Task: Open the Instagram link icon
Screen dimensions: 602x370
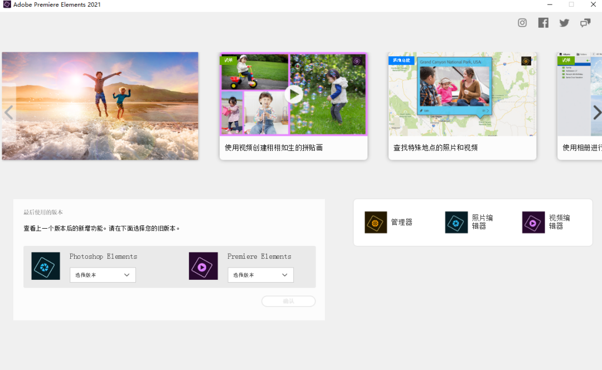Action: pyautogui.click(x=522, y=23)
